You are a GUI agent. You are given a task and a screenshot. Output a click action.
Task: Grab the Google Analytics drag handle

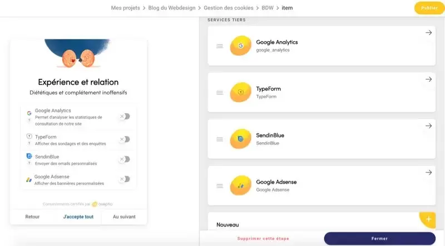[220, 46]
